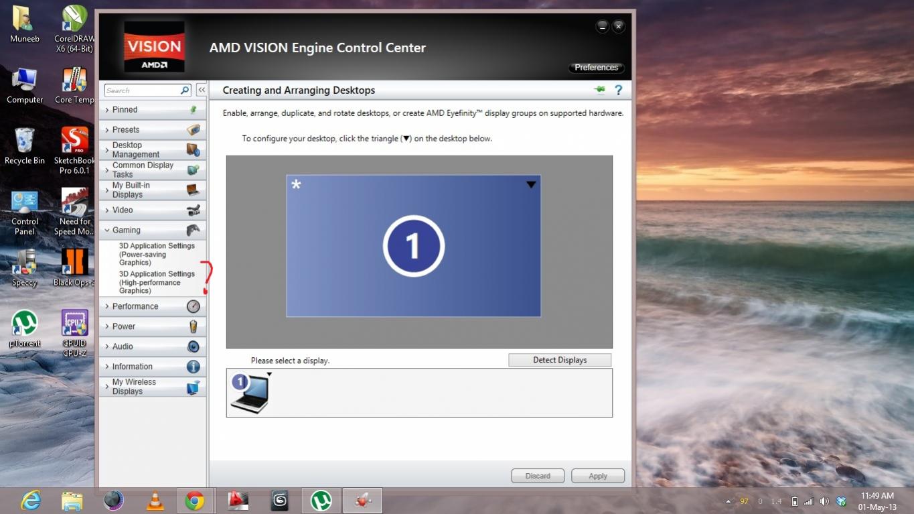
Task: Open uTorrent from the taskbar
Action: coord(321,500)
